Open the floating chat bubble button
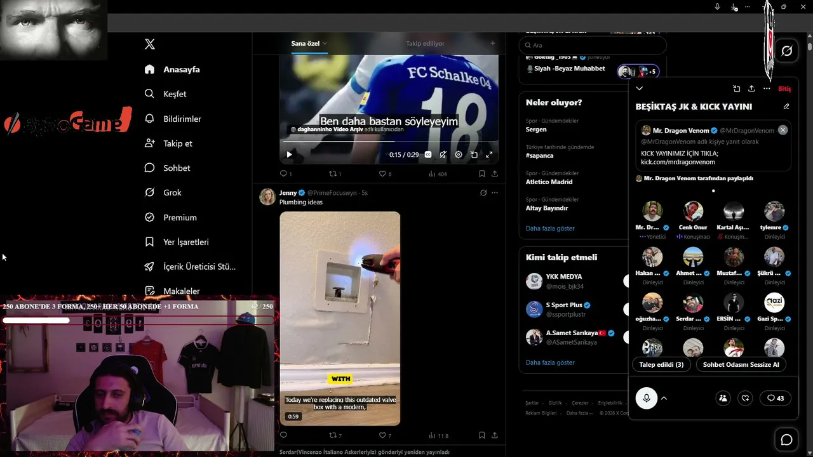 (786, 440)
